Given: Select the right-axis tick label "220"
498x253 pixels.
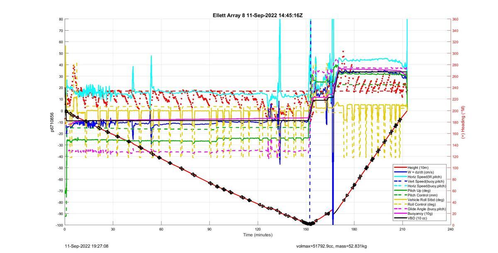Looking at the screenshot, I should coord(455,99).
